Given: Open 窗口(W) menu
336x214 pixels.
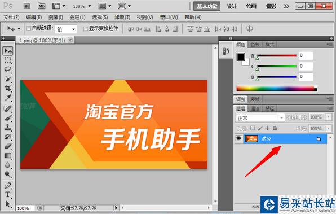Looking at the screenshot, I should point(169,17).
